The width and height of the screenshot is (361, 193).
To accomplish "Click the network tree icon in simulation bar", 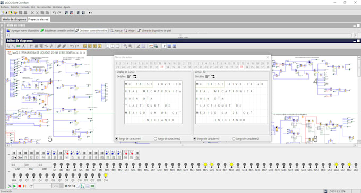I will 82,186.
